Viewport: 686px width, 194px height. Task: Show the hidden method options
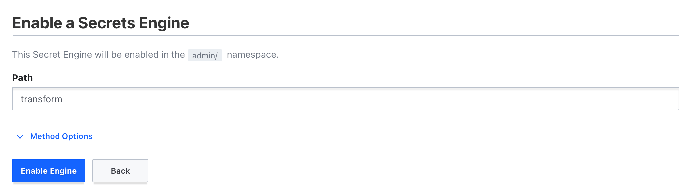[61, 136]
